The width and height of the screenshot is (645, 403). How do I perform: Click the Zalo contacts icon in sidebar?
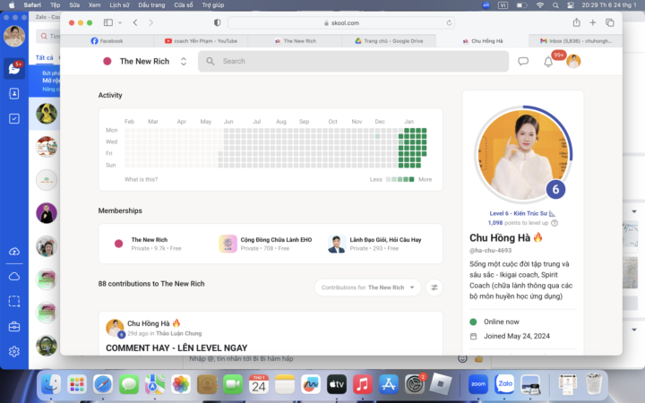pos(13,93)
